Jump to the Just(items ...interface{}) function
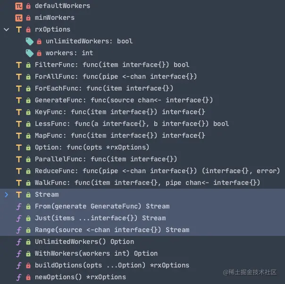The width and height of the screenshot is (285, 284). pos(100,218)
